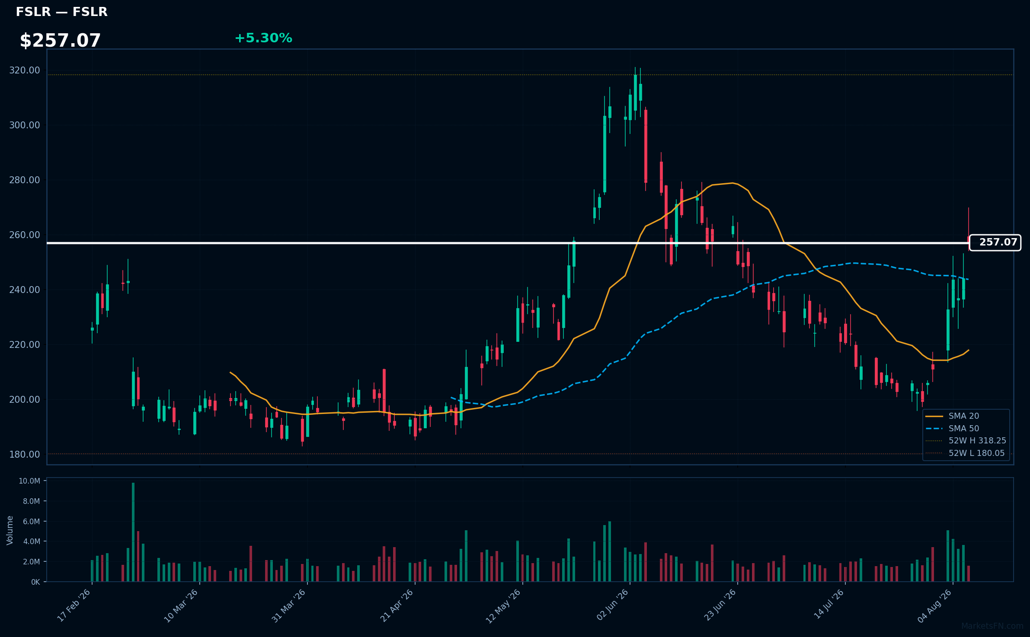Click the 23 Jun '26 date label

(x=720, y=605)
